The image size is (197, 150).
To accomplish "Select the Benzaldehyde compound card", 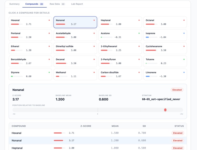I will (x=30, y=61).
